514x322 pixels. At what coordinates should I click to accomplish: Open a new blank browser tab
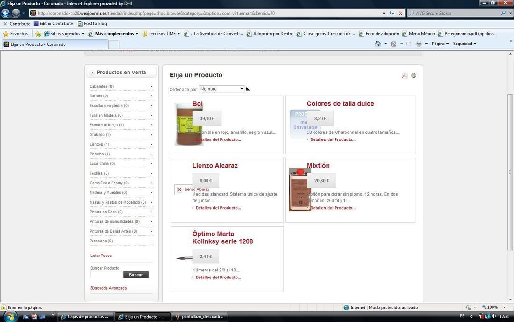[x=114, y=44]
